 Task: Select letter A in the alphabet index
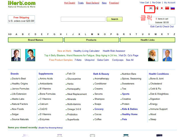pyautogui.click(x=16, y=34)
